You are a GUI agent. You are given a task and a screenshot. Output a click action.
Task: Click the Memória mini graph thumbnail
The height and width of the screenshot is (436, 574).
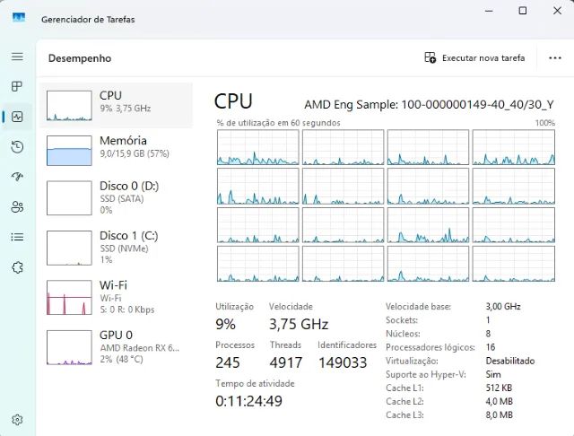pyautogui.click(x=69, y=151)
